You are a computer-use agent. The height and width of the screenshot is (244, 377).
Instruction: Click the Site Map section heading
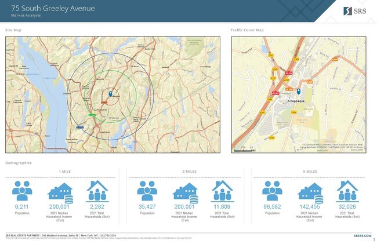click(13, 30)
